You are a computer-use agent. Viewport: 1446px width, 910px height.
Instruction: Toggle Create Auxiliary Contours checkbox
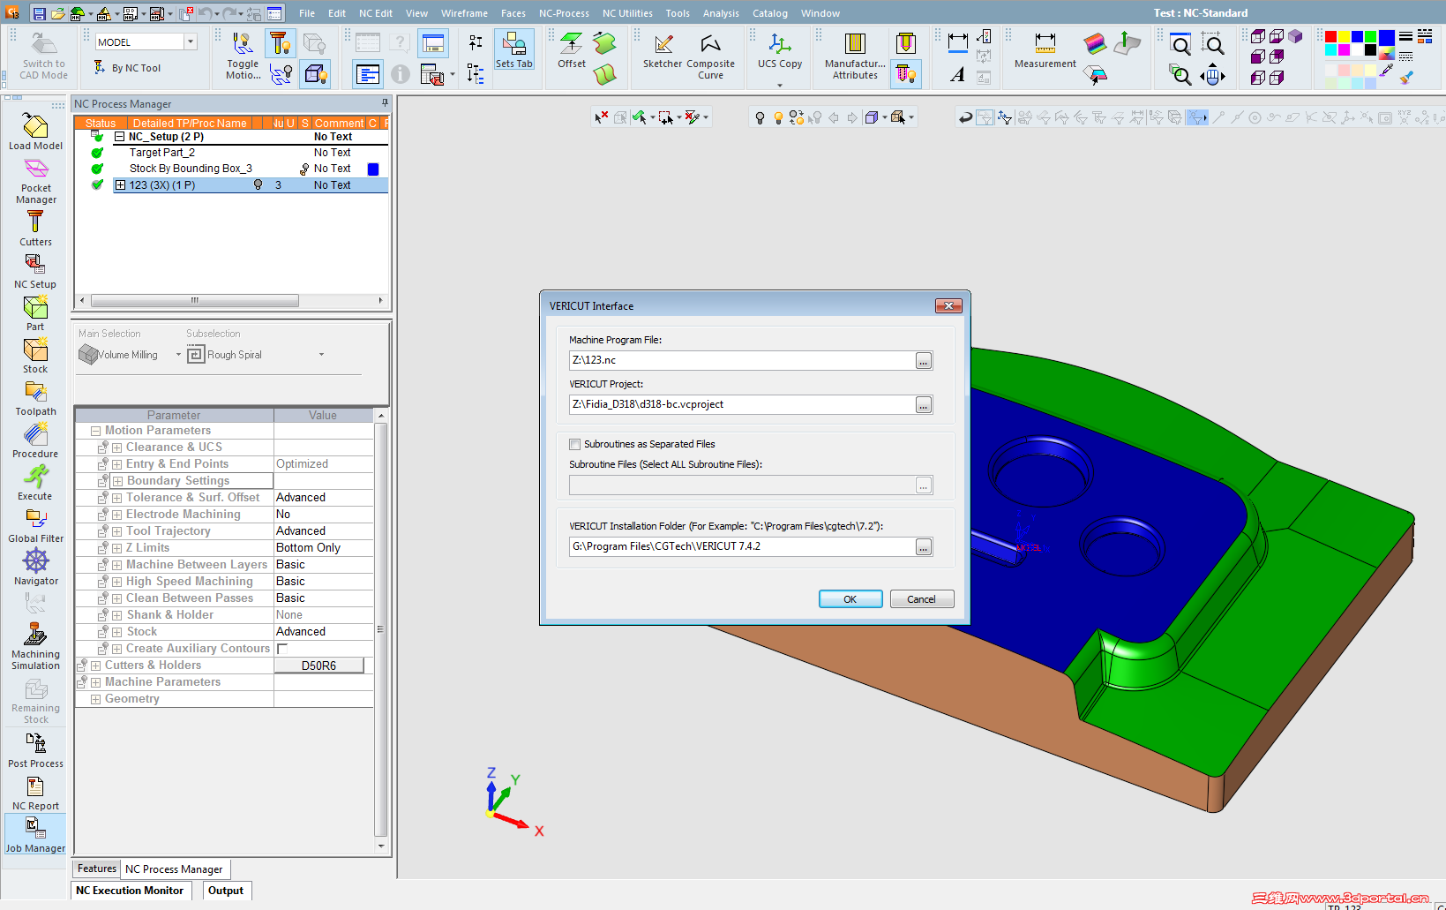[282, 649]
